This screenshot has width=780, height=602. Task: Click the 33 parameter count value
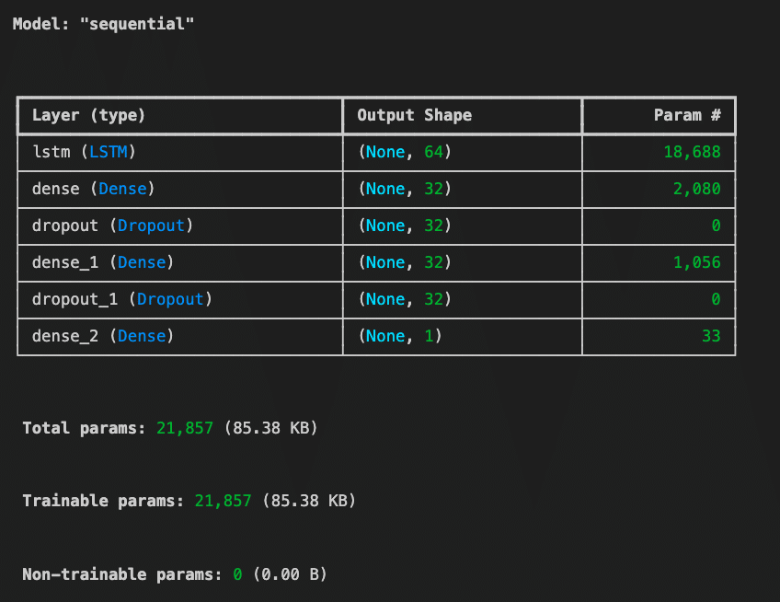[x=711, y=336]
